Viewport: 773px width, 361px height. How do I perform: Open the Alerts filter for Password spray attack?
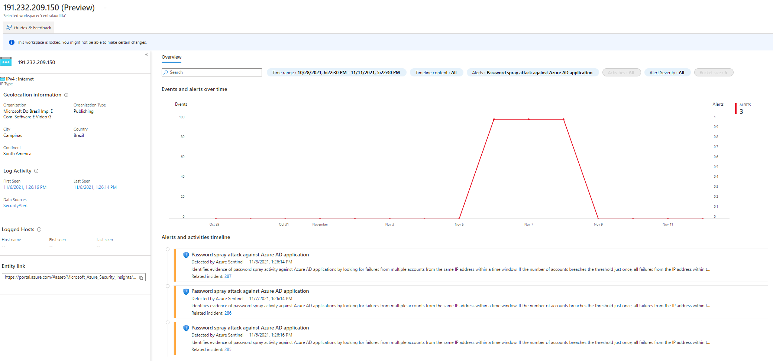coord(532,73)
